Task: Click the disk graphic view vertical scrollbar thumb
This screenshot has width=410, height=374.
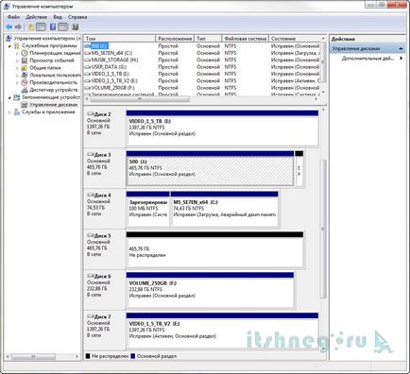Action: click(x=323, y=229)
